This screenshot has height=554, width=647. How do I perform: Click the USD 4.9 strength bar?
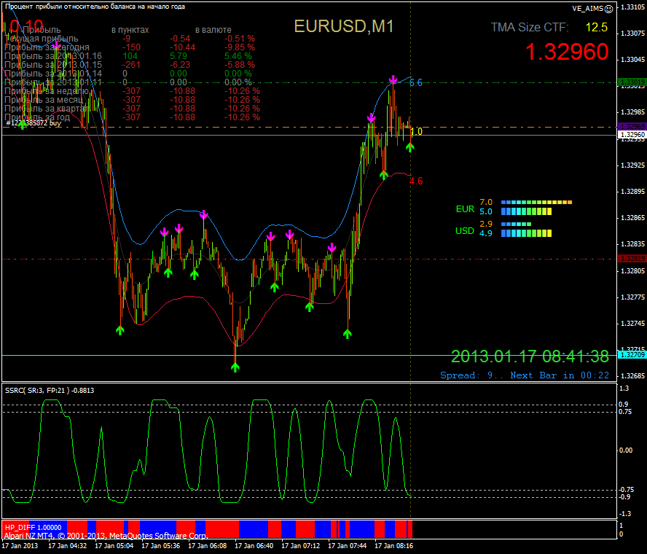point(526,233)
